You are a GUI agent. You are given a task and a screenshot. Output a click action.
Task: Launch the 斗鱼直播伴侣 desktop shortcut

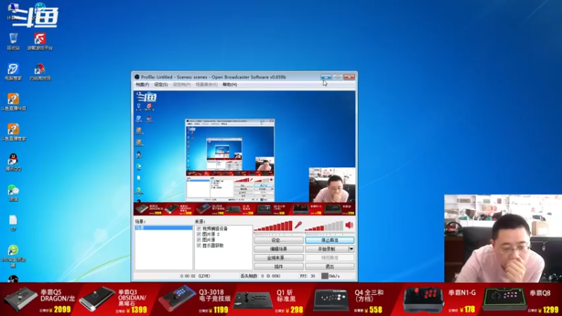click(x=13, y=101)
